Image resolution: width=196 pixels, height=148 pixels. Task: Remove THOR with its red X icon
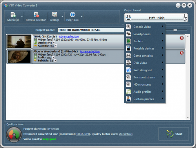(x=181, y=38)
